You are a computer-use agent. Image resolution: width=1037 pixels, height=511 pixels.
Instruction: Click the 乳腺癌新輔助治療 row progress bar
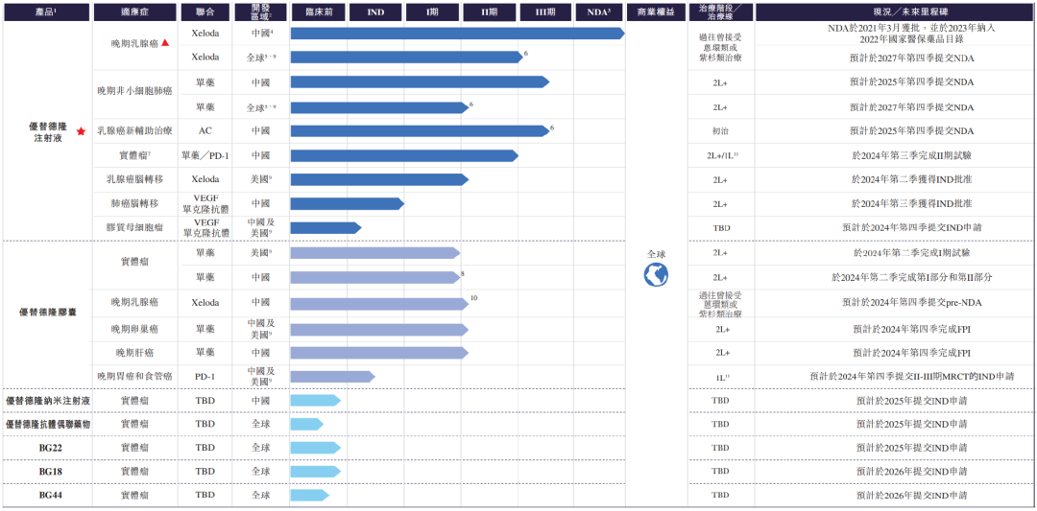tap(420, 130)
